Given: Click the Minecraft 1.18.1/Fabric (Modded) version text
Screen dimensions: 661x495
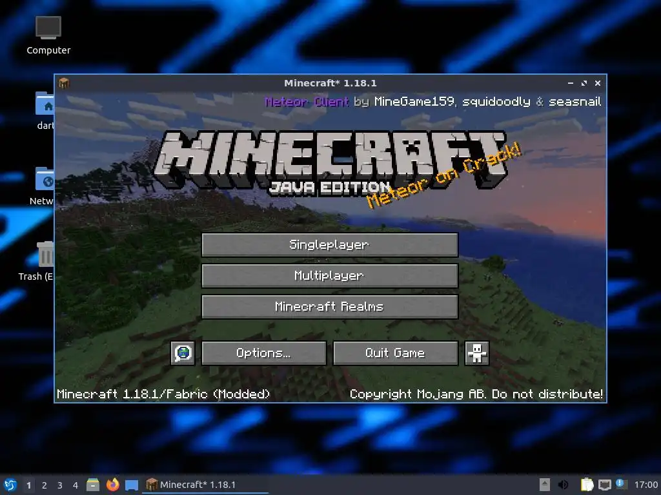Looking at the screenshot, I should point(163,394).
